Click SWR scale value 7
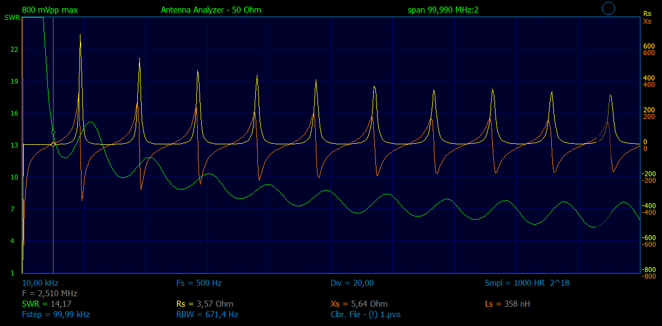662x326 pixels. click(x=12, y=209)
